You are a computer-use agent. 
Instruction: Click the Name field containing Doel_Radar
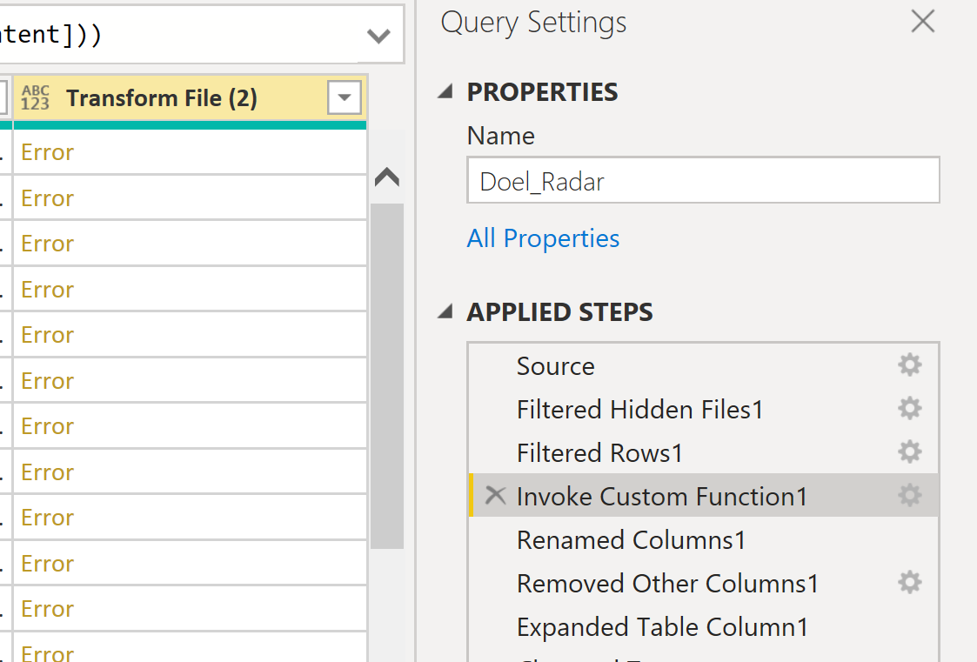tap(703, 181)
